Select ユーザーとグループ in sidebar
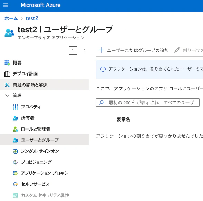The height and width of the screenshot is (201, 203). [x=45, y=140]
